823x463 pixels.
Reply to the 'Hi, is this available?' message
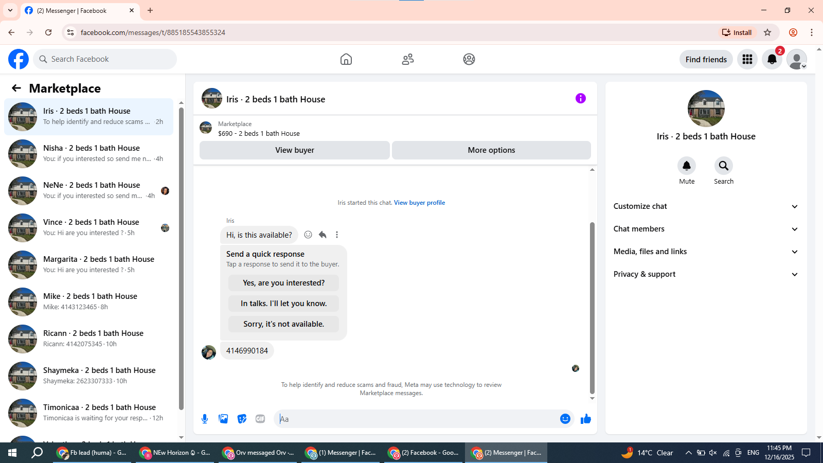(x=323, y=235)
